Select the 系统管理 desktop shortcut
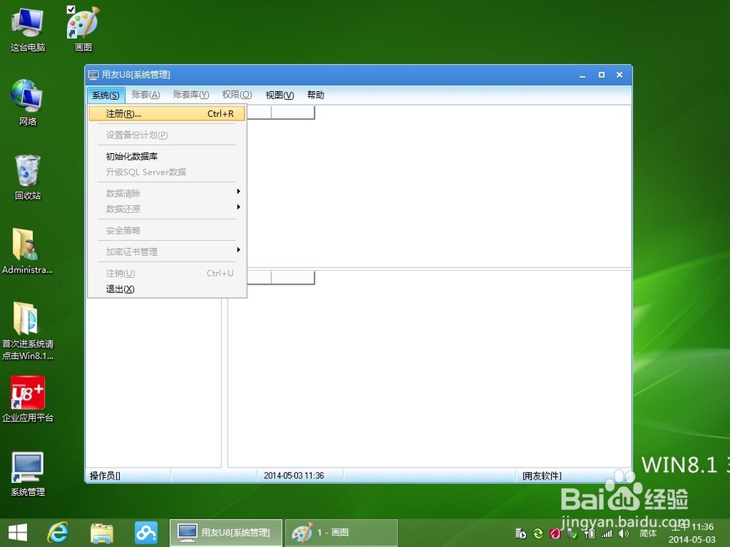 [x=28, y=473]
